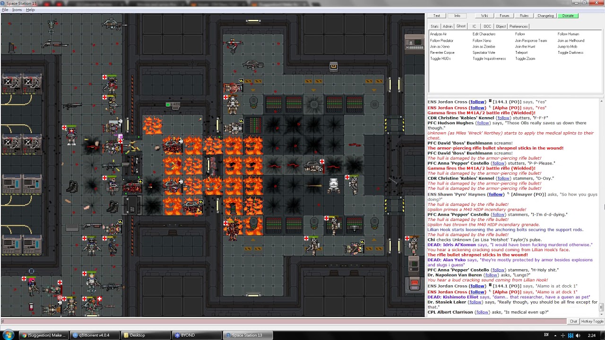Screen dimensions: 605x340
Task: Select the Jump to Mob verb
Action: 567,46
